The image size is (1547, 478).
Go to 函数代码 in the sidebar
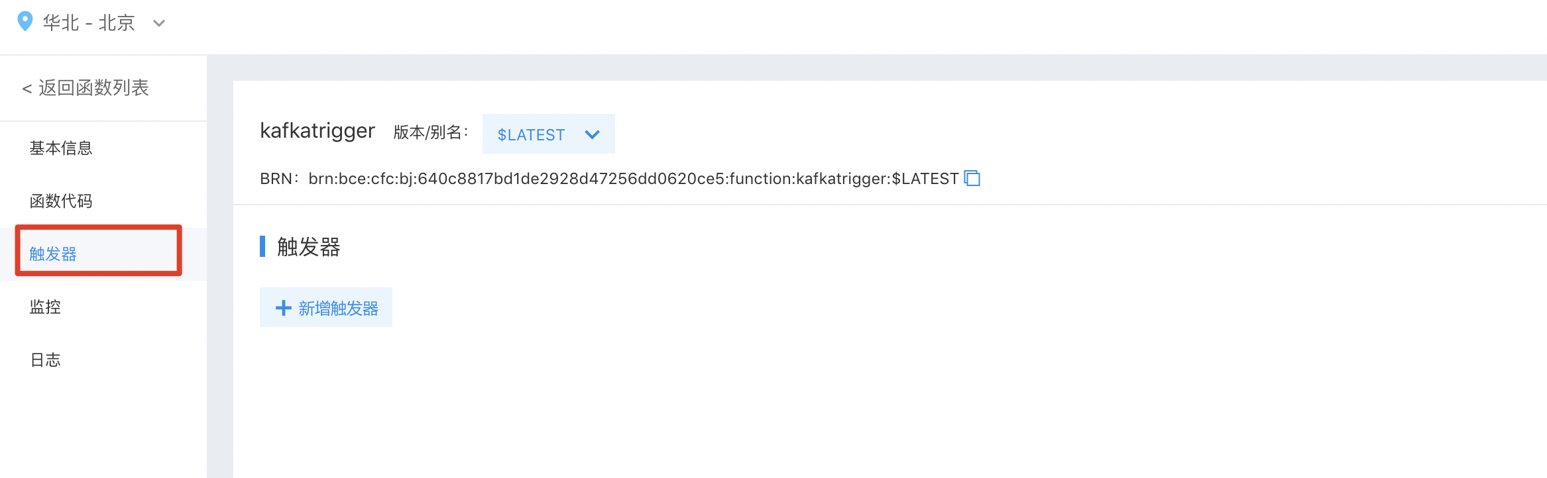point(61,201)
